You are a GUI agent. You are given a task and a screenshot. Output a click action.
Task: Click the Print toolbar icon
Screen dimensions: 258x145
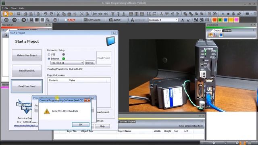click(x=25, y=14)
